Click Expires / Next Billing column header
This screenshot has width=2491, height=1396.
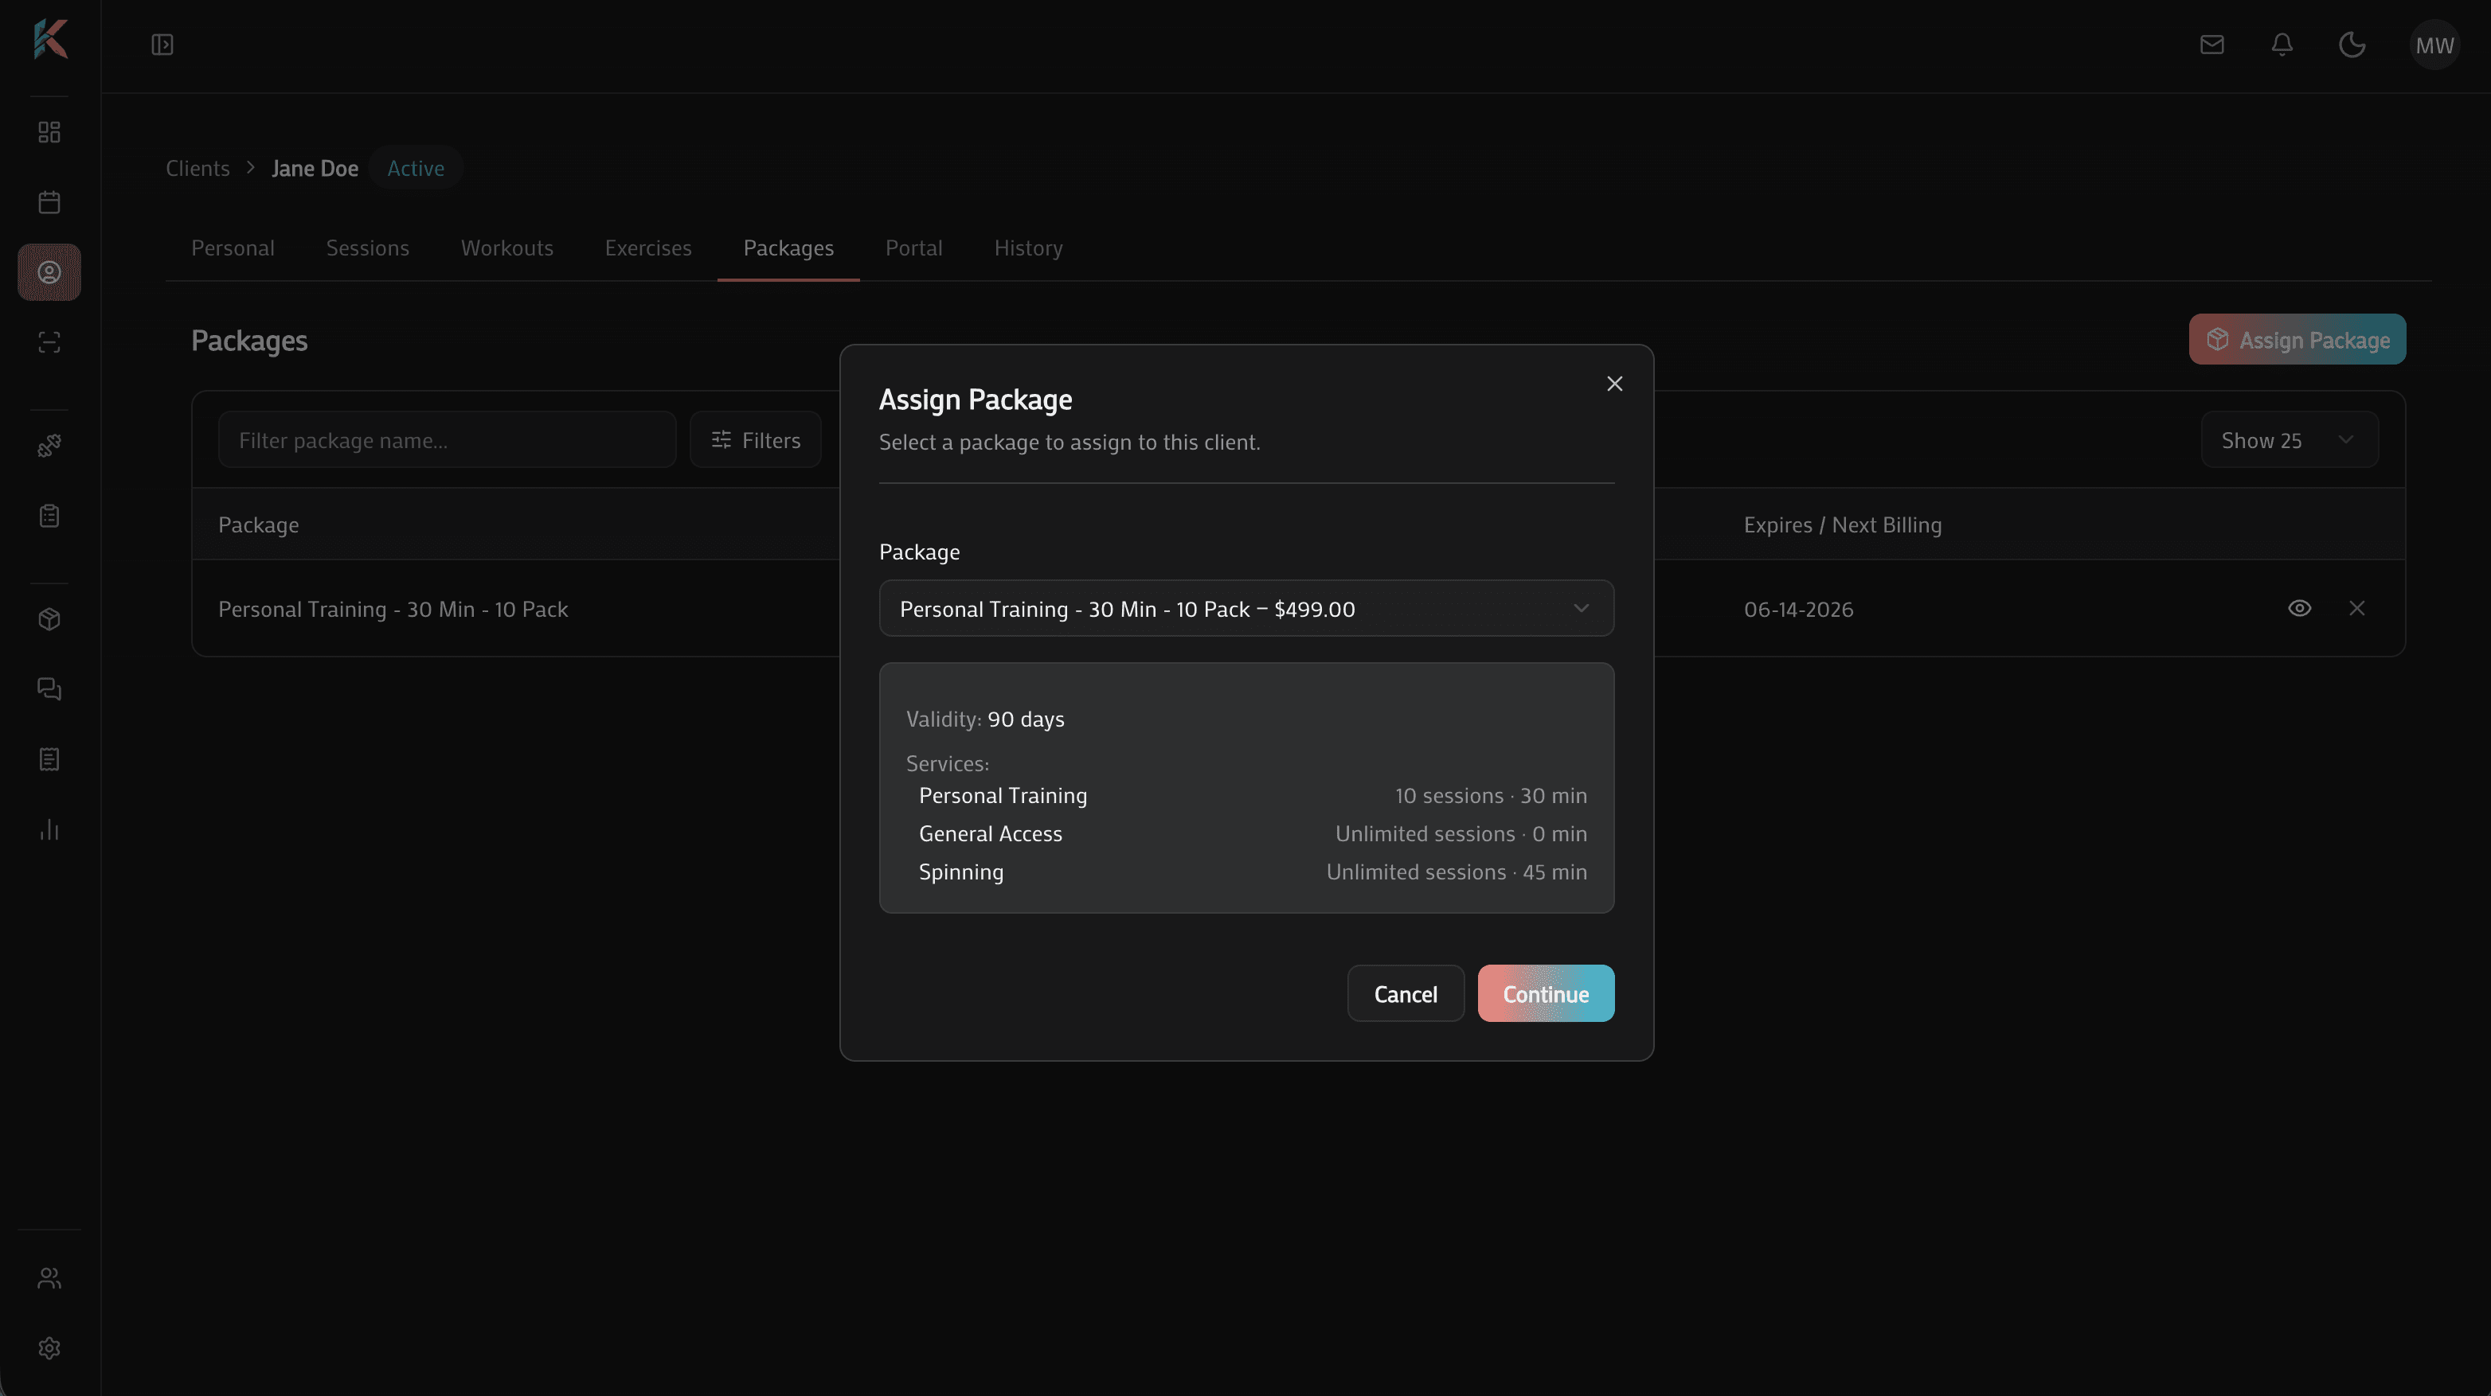[x=1842, y=524]
